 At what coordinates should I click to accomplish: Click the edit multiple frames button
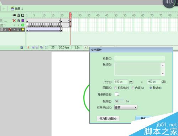point(41,47)
